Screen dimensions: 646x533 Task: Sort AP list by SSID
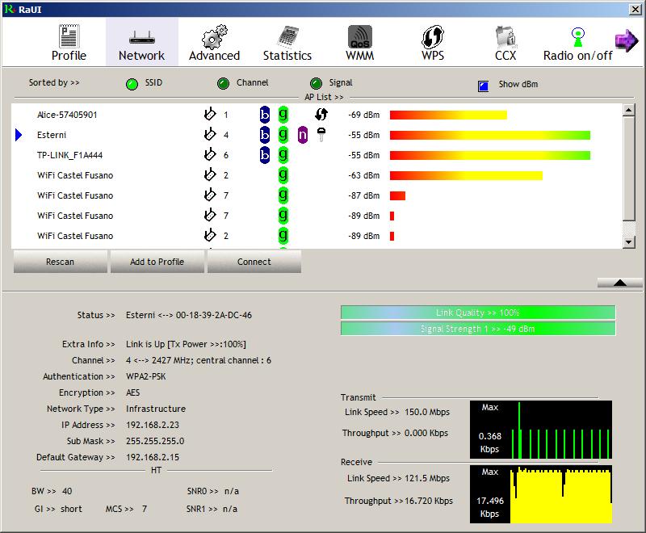(132, 83)
